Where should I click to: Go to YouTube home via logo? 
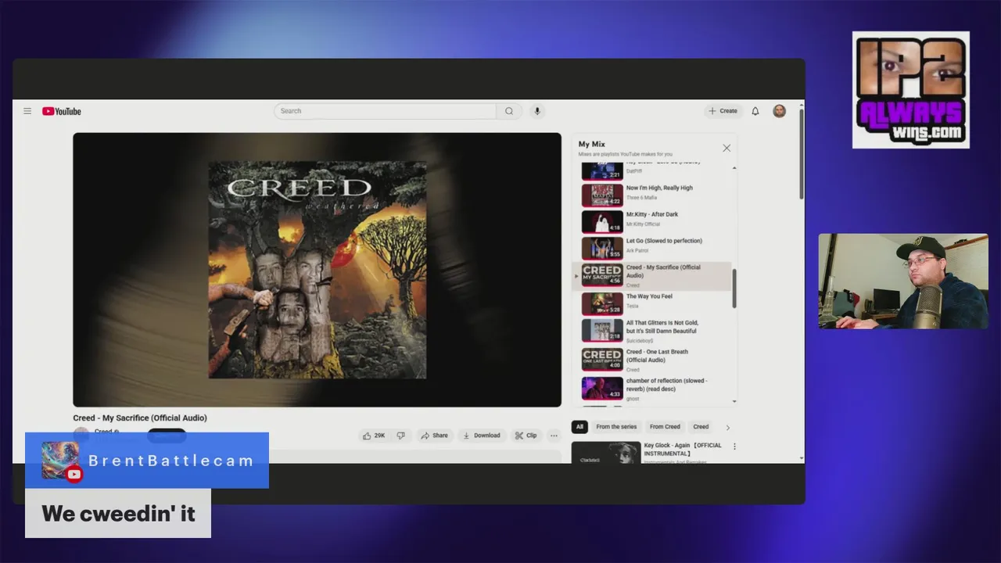point(62,111)
